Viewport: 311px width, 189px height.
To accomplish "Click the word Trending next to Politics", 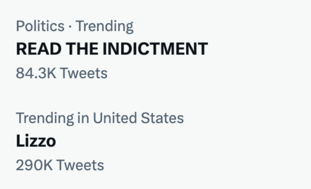I will 104,26.
